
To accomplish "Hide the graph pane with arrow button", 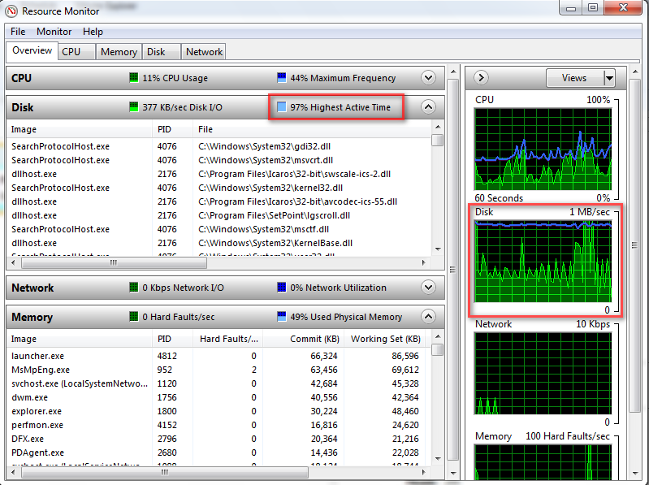I will tap(481, 78).
